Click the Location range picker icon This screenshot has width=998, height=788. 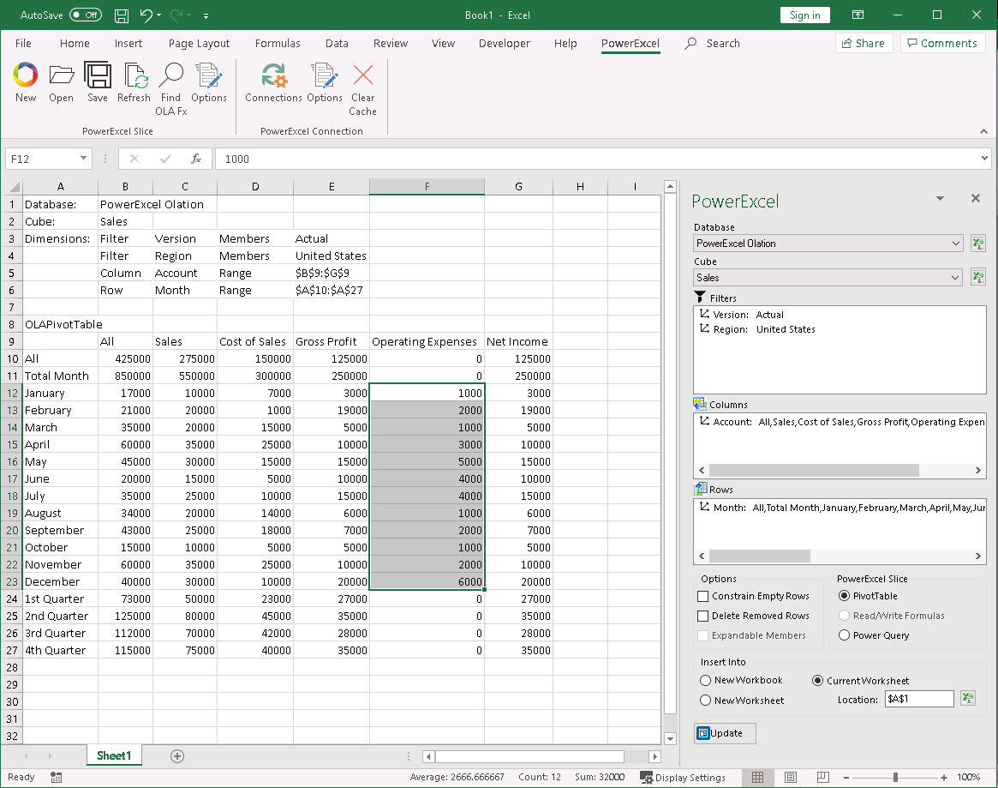(x=967, y=699)
